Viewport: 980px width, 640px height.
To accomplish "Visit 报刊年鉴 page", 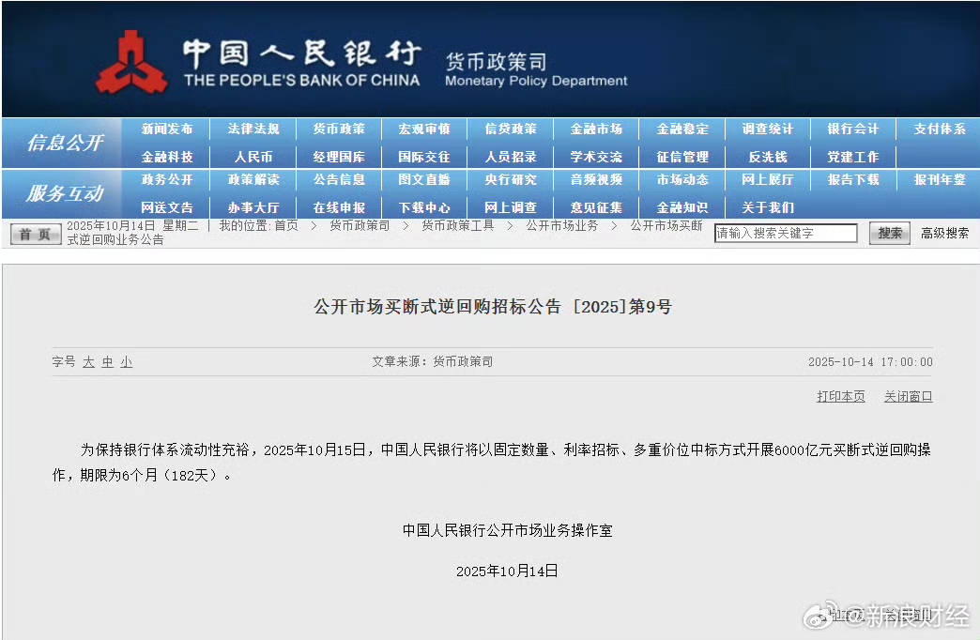I will tap(940, 179).
